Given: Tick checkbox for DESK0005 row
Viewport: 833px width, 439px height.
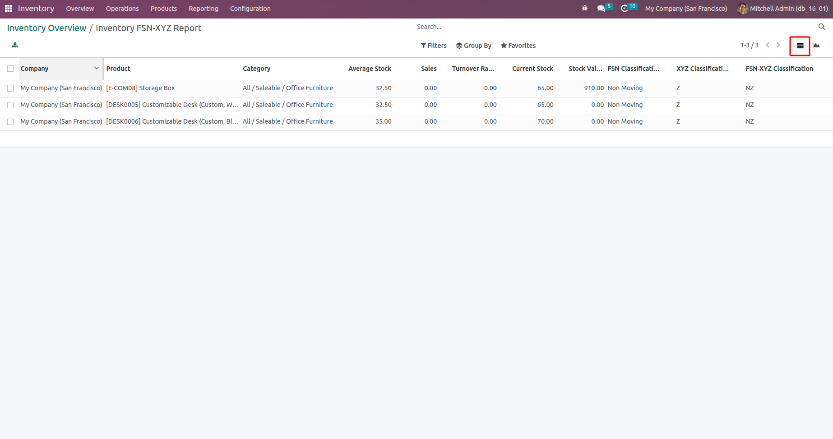Looking at the screenshot, I should (x=10, y=105).
